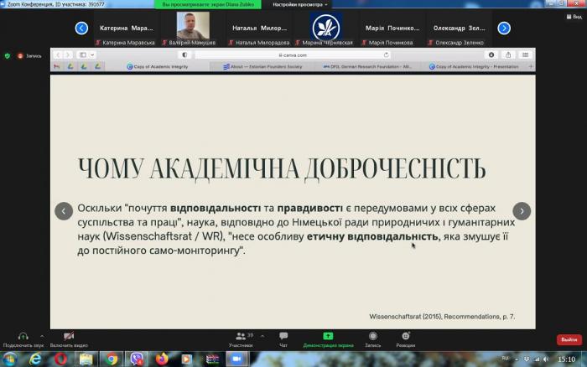
Task: Start recording with the Record icon
Action: [x=372, y=337]
